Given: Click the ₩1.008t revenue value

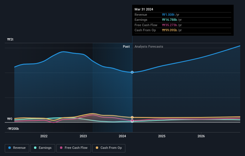Looking at the screenshot, I should tap(168, 15).
